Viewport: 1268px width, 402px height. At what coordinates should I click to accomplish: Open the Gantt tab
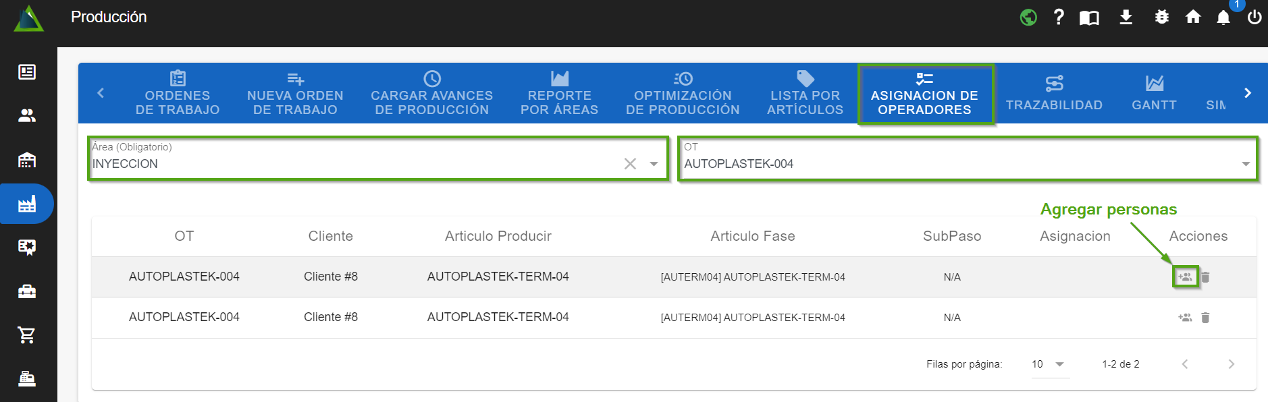1154,94
